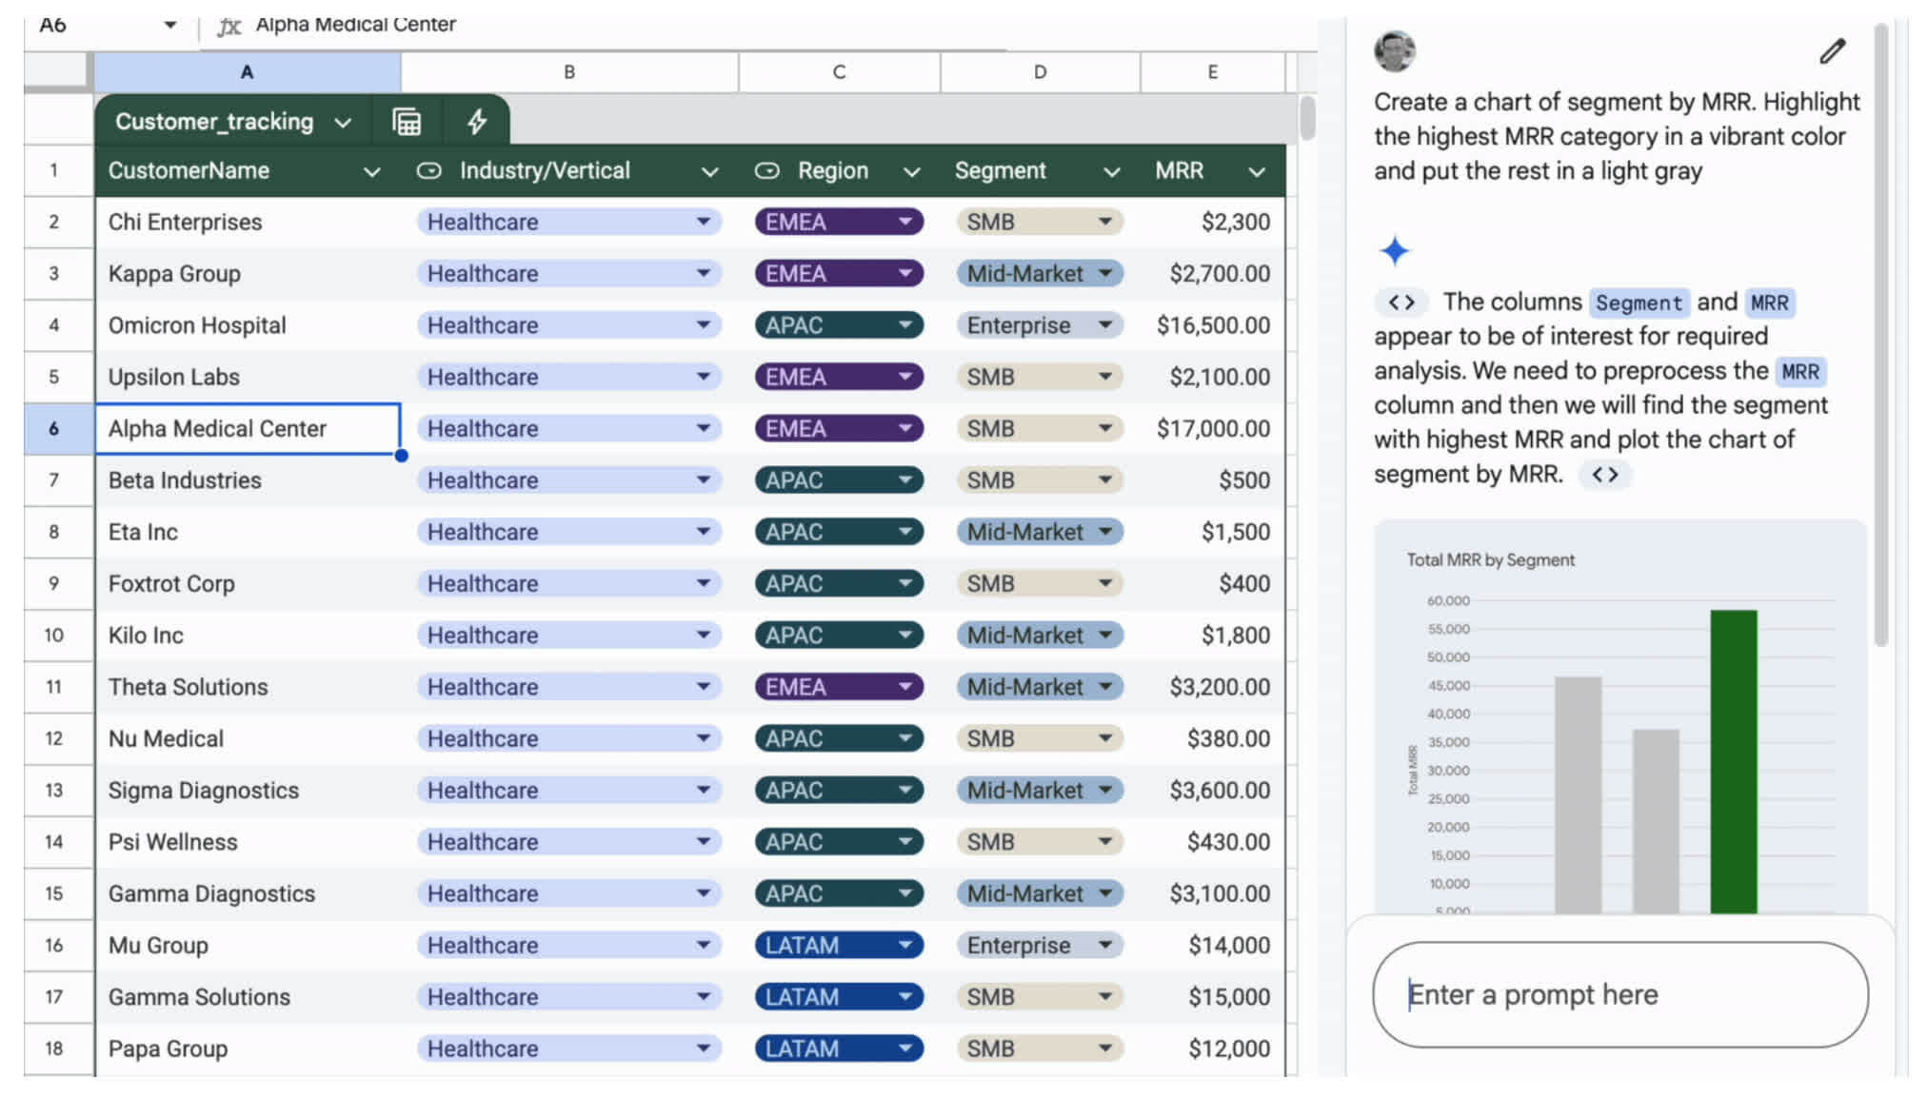Open the SMB segment dropdown for Papa Group

point(1105,1048)
